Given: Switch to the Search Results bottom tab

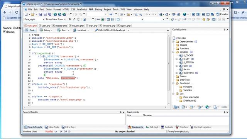Looking at the screenshot, I should (33, 127).
